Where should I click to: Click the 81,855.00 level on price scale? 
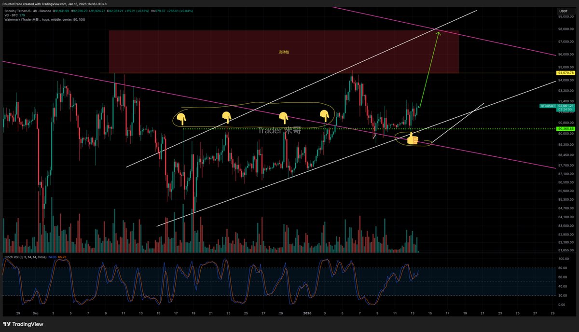565,250
